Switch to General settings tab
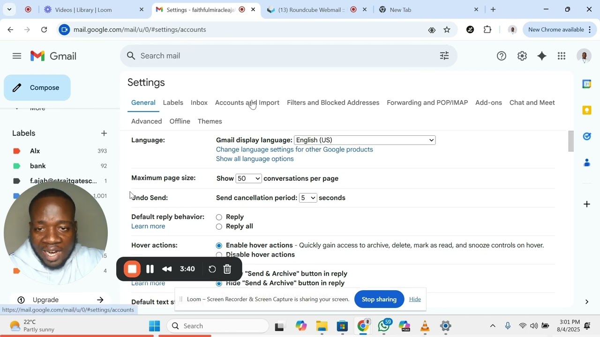600x337 pixels. point(143,103)
